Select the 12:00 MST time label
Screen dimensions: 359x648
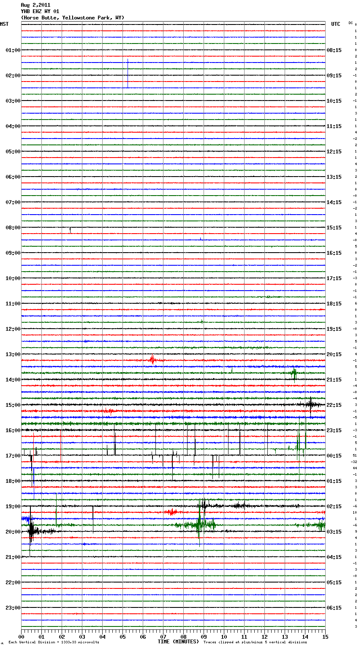[x=13, y=329]
